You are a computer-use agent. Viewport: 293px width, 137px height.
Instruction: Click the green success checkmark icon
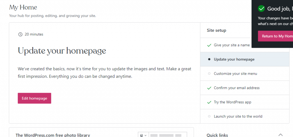coord(261,9)
